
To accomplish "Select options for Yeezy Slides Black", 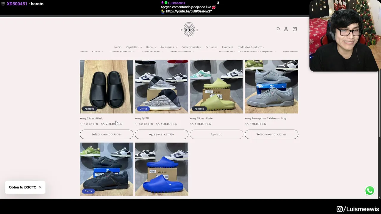I will [x=107, y=134].
